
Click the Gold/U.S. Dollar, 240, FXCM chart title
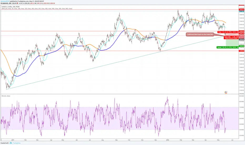11,7
